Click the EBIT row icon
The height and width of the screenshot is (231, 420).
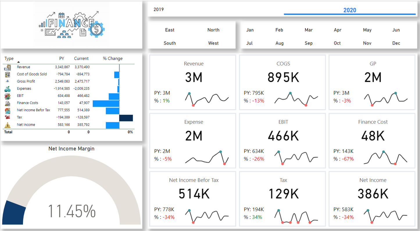[8, 96]
